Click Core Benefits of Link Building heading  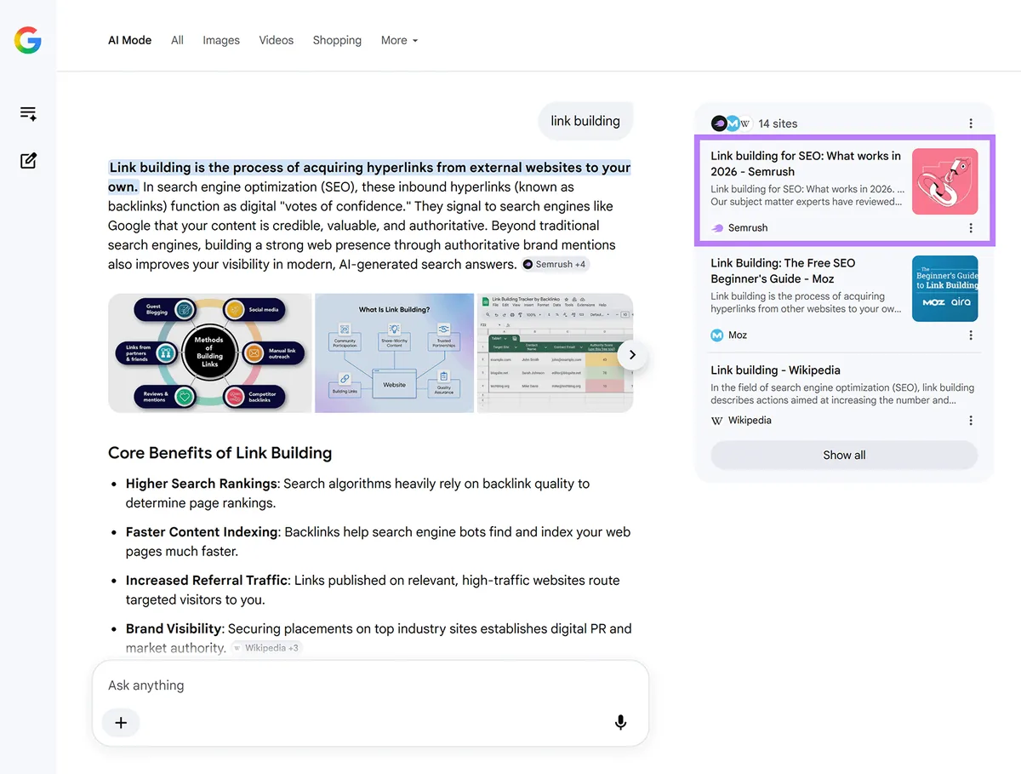[x=220, y=453]
